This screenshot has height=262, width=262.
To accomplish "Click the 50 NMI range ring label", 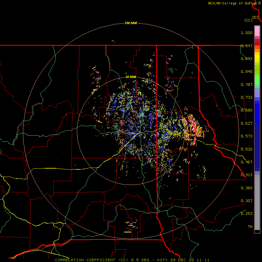I will point(131,77).
